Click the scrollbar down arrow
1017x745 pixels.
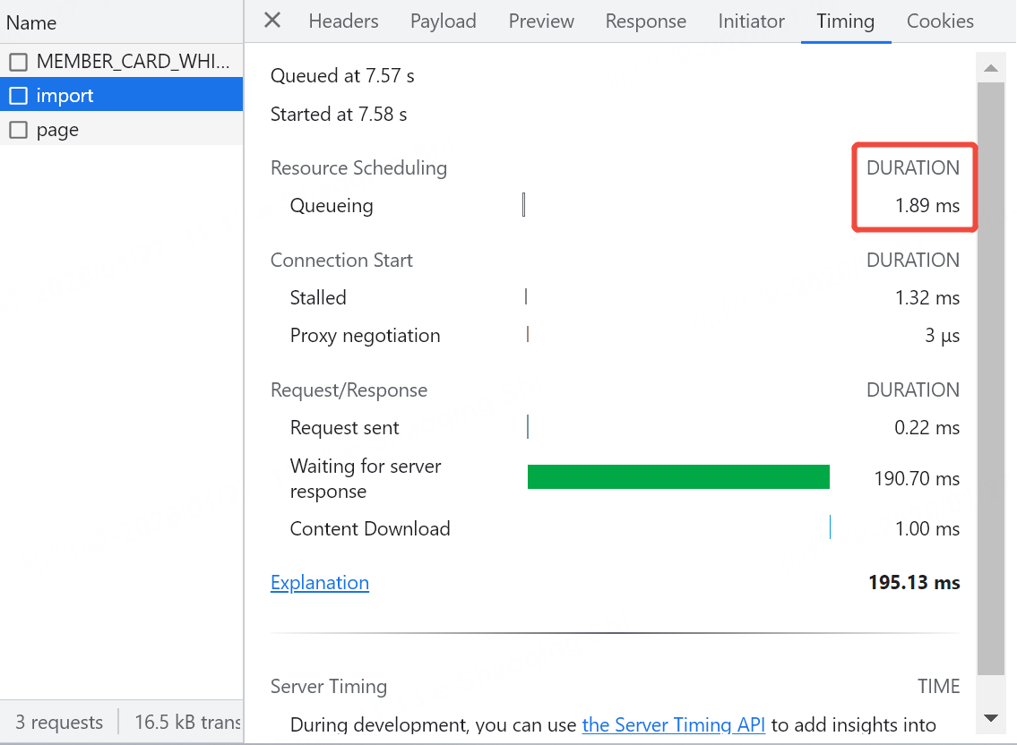click(990, 717)
